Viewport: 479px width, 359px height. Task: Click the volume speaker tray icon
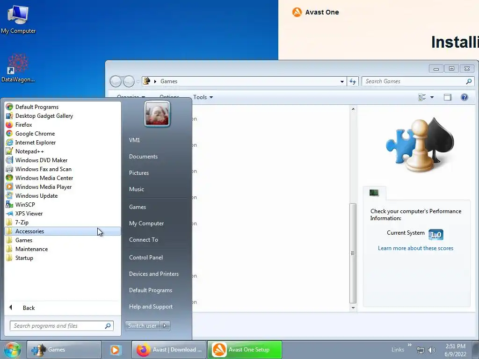[432, 350]
